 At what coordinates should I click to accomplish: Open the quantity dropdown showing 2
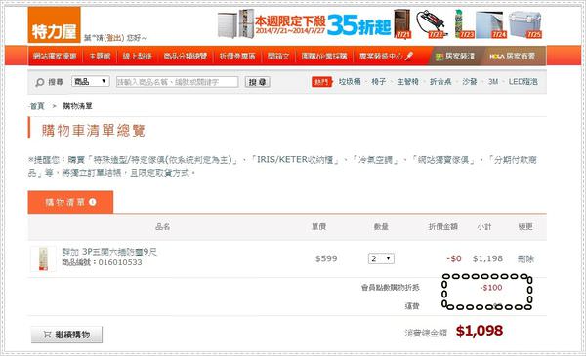pyautogui.click(x=381, y=258)
